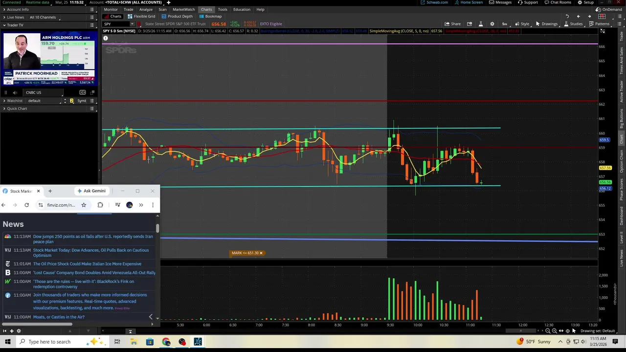
Task: Collapse the Trader TV panel
Action: coord(4,25)
